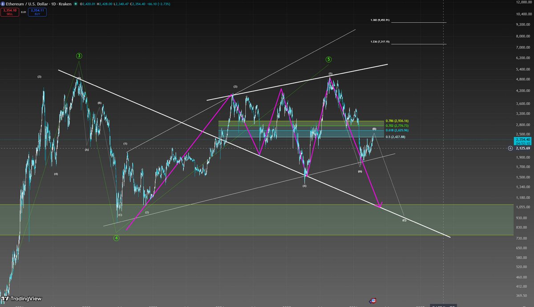
Task: Click the plus icon next to 2,125.69
Action: coord(510,148)
